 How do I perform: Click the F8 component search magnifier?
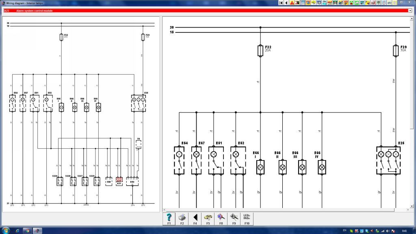click(x=221, y=219)
